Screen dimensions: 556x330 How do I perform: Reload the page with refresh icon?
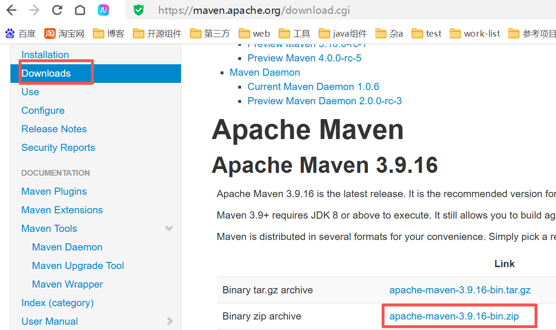pos(57,10)
